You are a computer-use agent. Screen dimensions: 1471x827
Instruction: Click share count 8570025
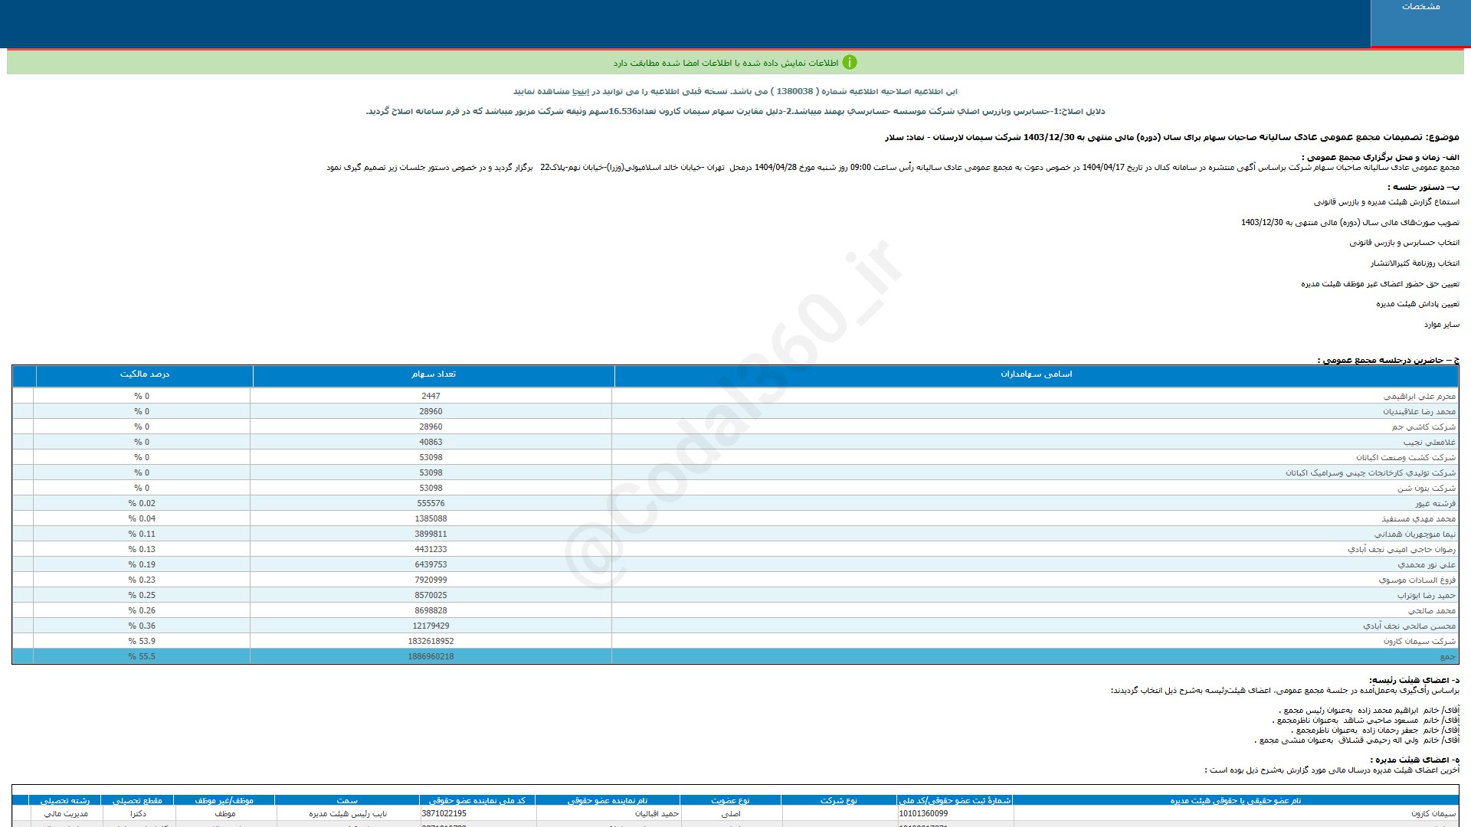[x=431, y=595]
